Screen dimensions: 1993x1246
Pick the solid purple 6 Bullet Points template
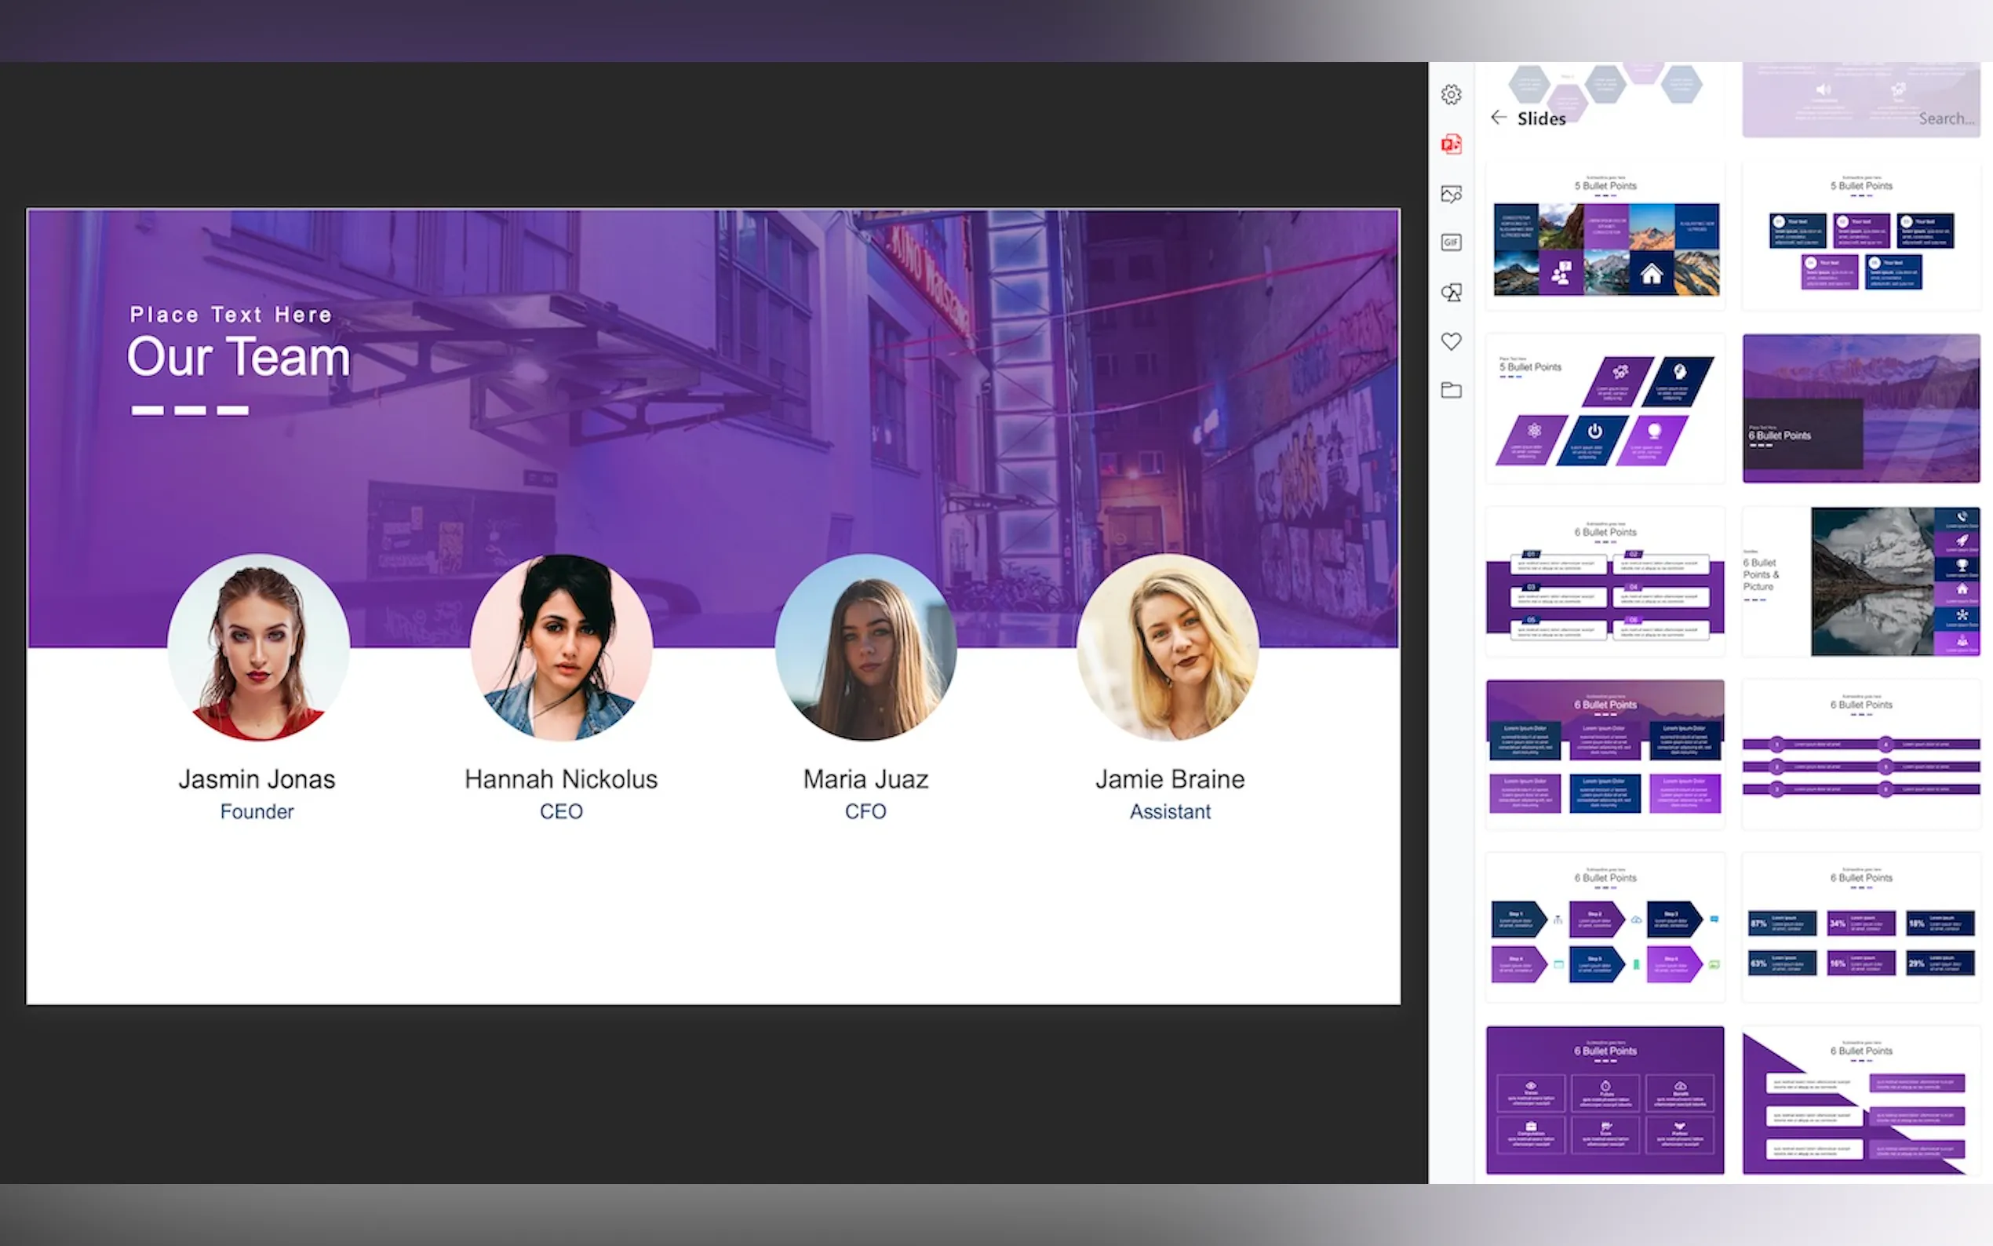tap(1605, 1100)
